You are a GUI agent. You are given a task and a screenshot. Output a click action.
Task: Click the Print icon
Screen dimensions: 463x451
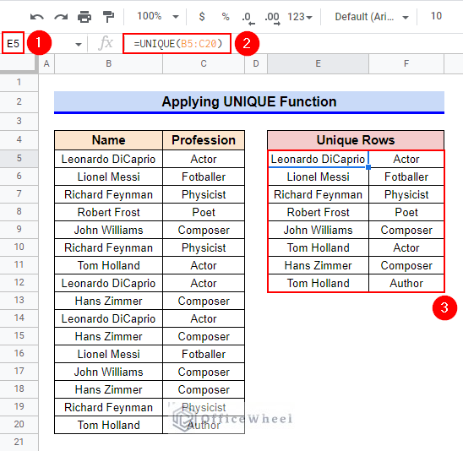(84, 17)
